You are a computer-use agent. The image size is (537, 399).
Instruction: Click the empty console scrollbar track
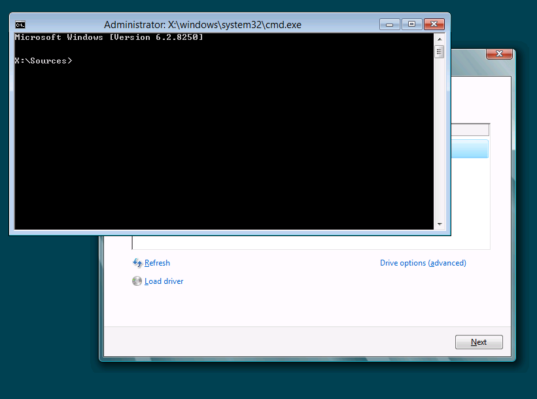(x=439, y=144)
